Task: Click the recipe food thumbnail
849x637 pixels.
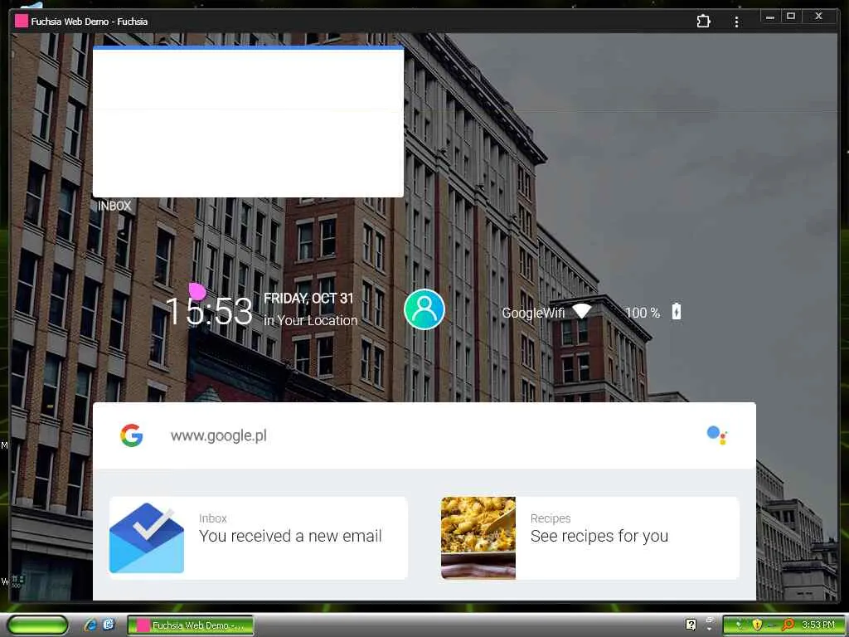Action: [478, 537]
